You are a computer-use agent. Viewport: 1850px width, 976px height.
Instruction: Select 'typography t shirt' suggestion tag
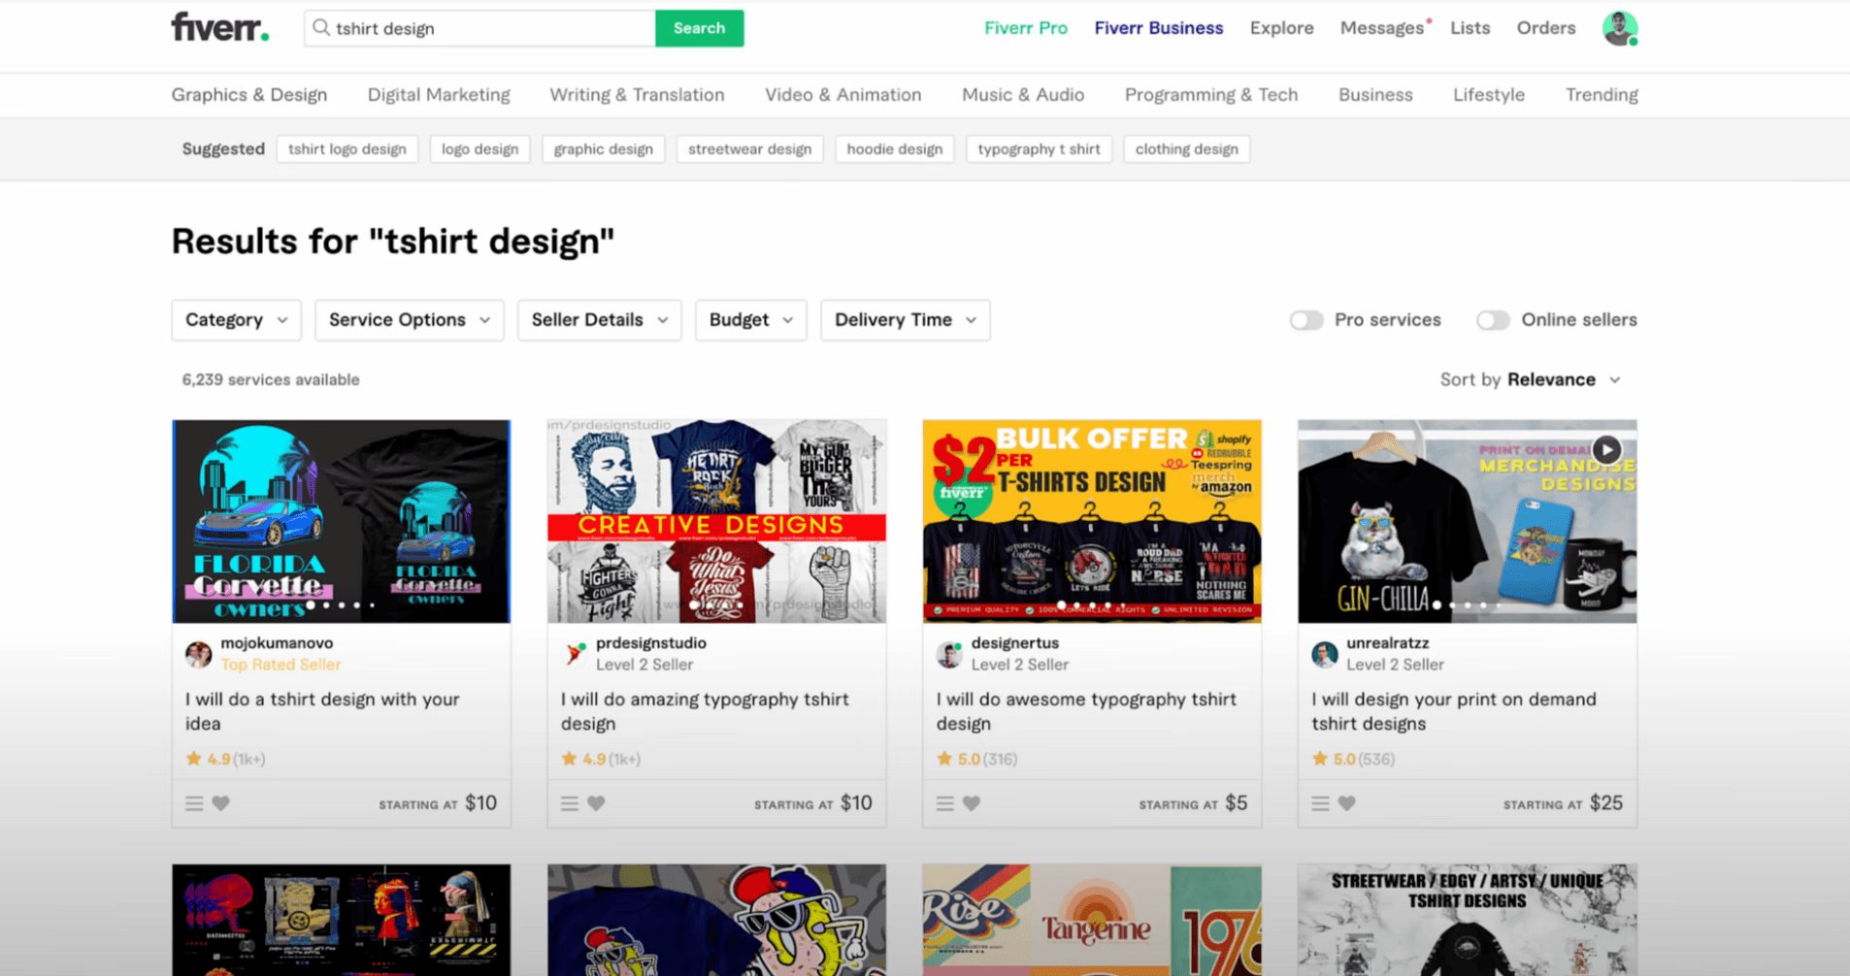(1039, 149)
